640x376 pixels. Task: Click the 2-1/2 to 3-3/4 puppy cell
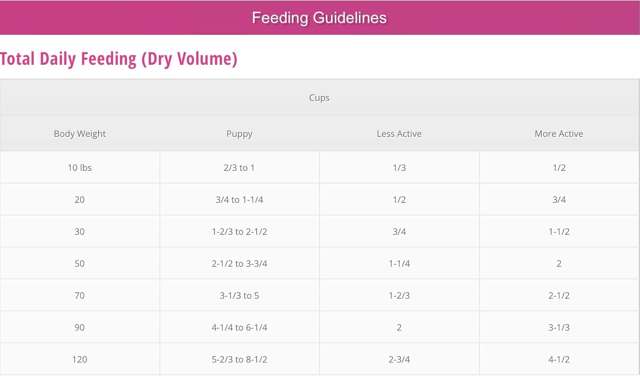click(239, 263)
